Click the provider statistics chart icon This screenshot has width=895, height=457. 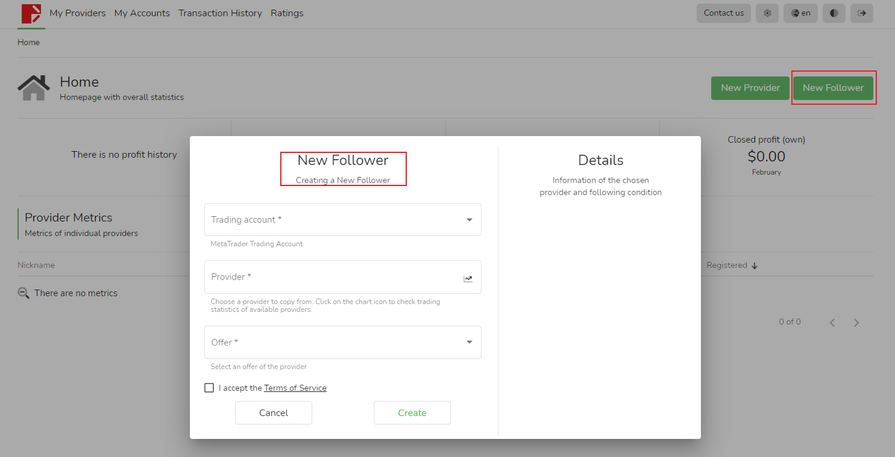pos(468,278)
